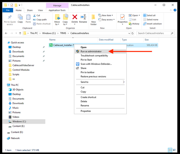
Task: Expand address bar history dropdown
Action: (129, 33)
